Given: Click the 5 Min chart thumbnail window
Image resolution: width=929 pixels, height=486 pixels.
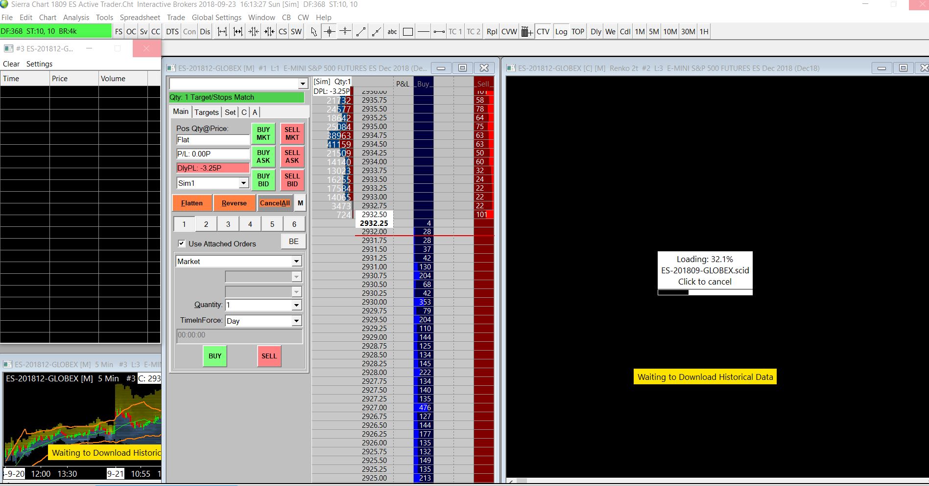Looking at the screenshot, I should click(x=81, y=420).
